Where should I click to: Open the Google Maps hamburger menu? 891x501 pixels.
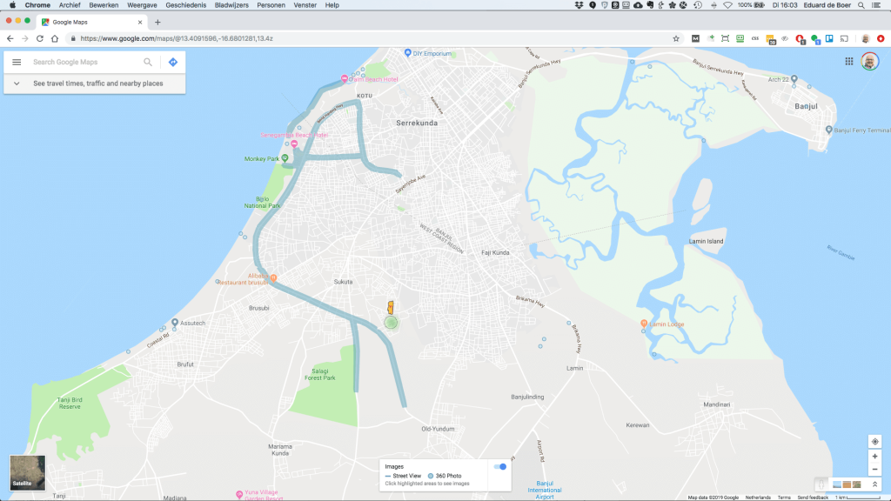coord(17,63)
